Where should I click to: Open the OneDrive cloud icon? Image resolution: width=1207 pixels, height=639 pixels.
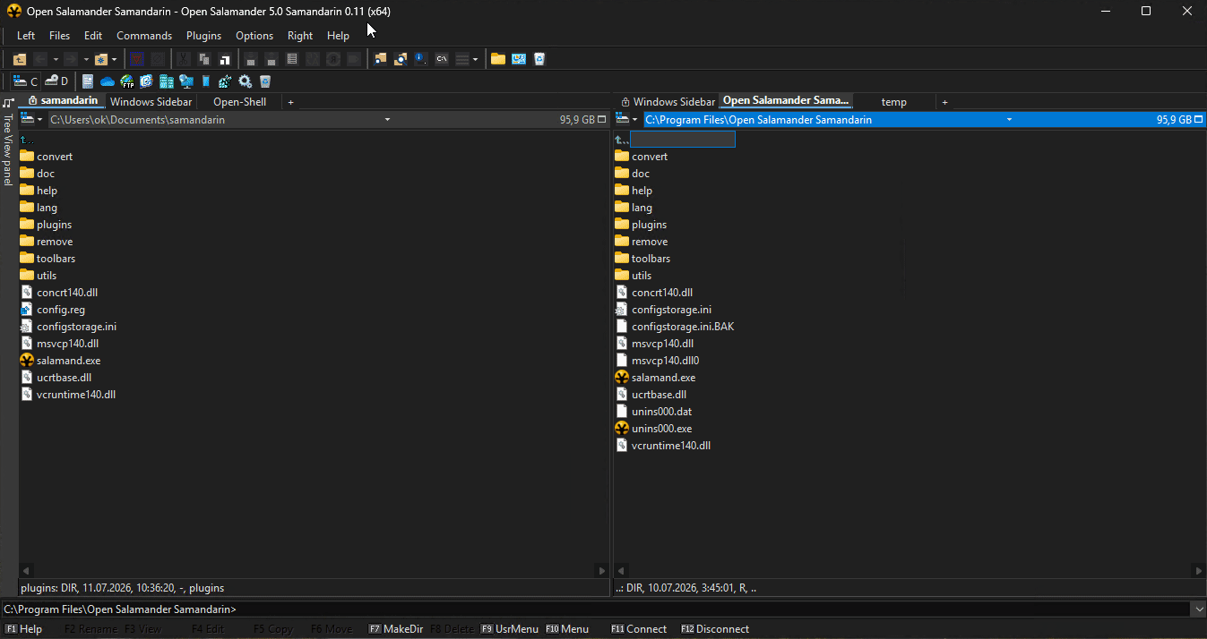108,81
